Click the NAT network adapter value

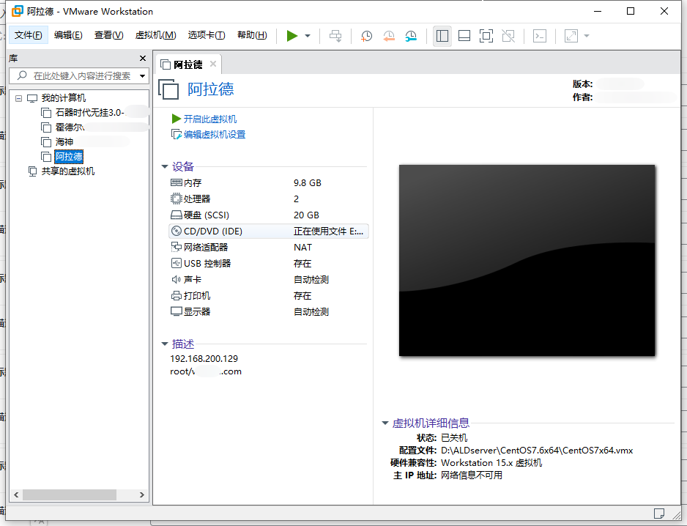(x=302, y=247)
